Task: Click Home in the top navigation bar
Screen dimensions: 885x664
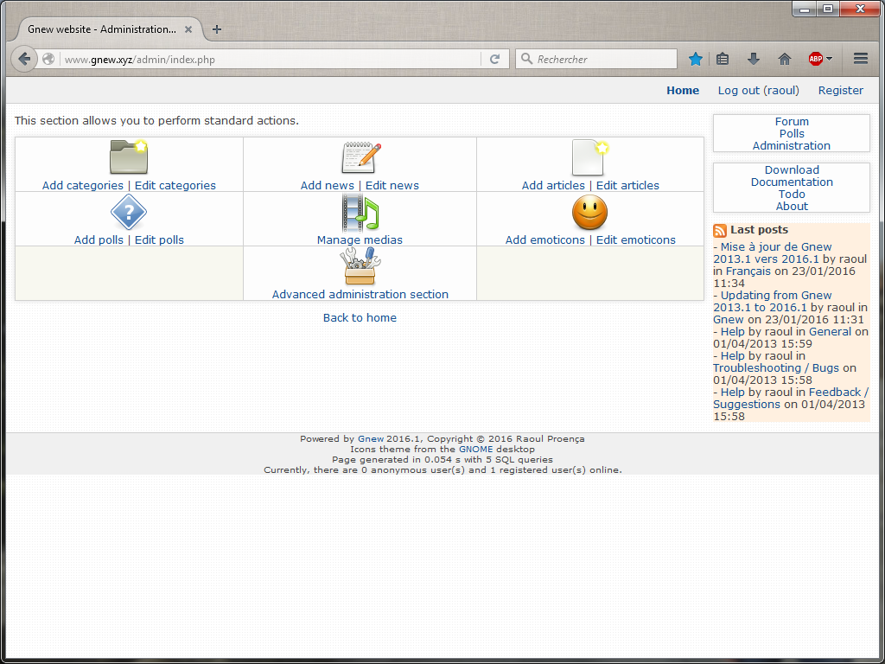Action: (683, 90)
